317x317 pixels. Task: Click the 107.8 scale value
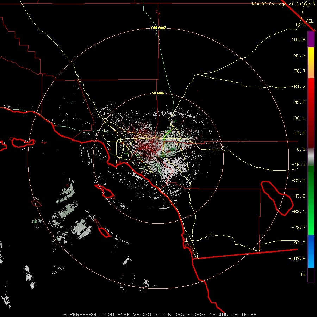pyautogui.click(x=298, y=39)
